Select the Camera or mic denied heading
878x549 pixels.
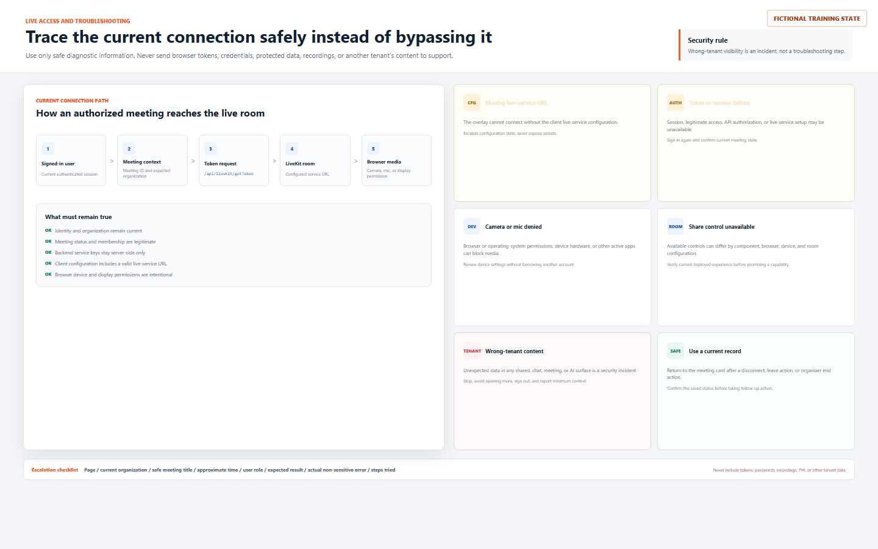click(513, 227)
